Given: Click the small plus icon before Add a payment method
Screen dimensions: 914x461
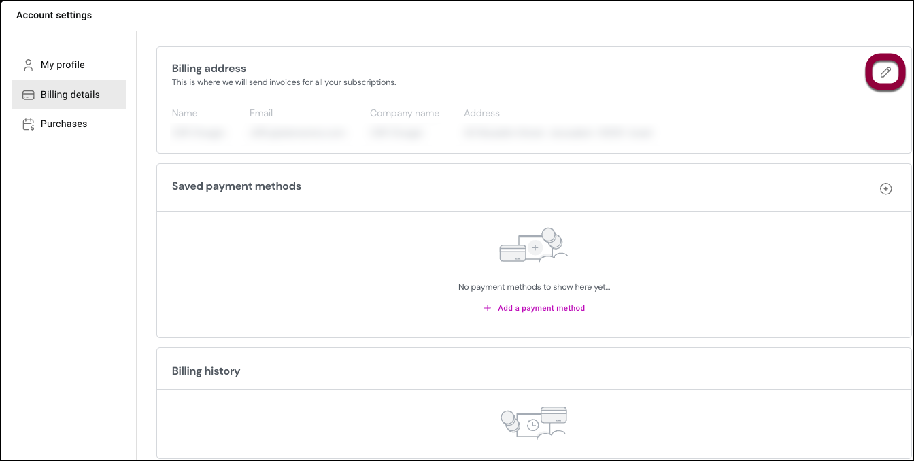Looking at the screenshot, I should 487,308.
